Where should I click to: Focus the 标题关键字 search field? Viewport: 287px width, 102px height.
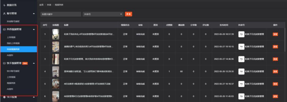point(61,14)
